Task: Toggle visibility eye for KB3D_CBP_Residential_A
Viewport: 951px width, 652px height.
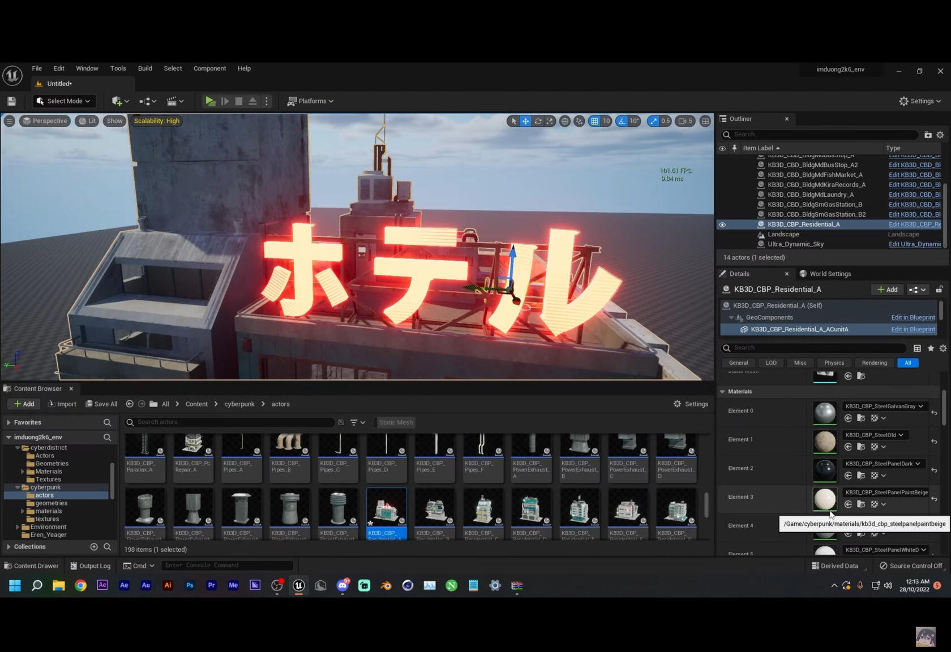Action: point(722,224)
